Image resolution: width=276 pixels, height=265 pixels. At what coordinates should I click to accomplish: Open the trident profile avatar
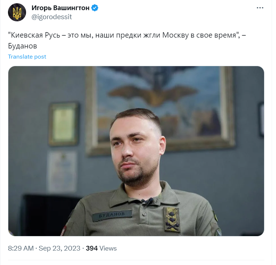tap(17, 12)
